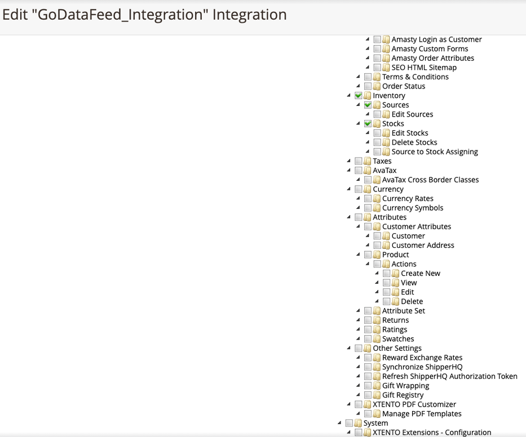Check the AvaTax checkbox
The height and width of the screenshot is (437, 526).
(x=358, y=171)
